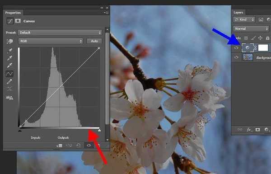Click the on-image targeted adjustment tool
Screen dimensions: 271x174
click(9, 41)
